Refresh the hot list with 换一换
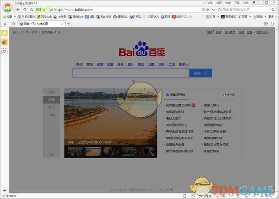Screen dimensions: 279x199 (229, 95)
